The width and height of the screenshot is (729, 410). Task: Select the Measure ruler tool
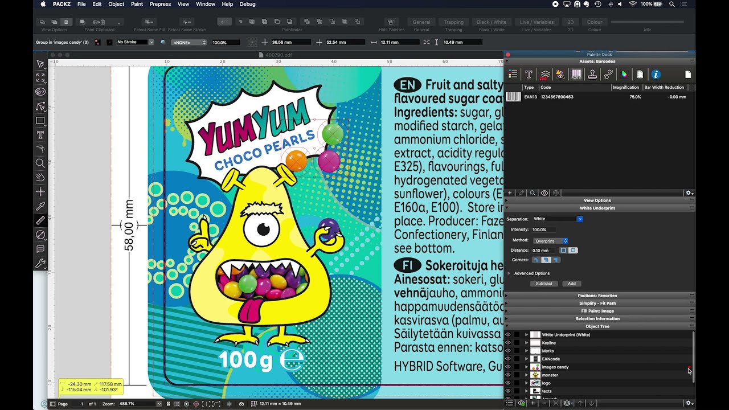(40, 220)
